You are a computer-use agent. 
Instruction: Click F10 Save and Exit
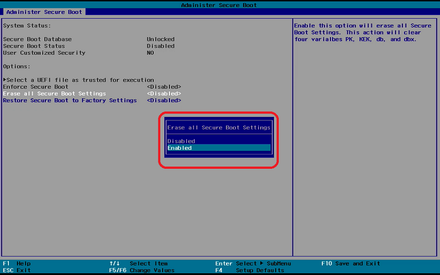[351, 263]
